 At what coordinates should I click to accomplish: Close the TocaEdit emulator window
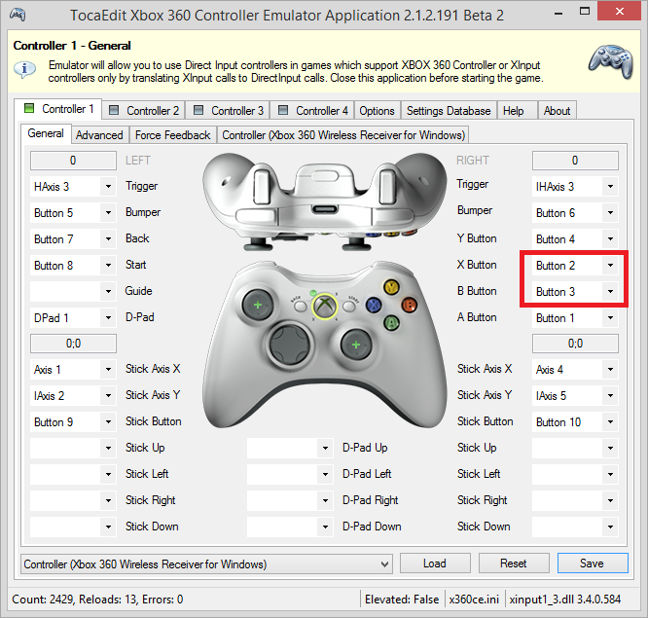point(619,12)
